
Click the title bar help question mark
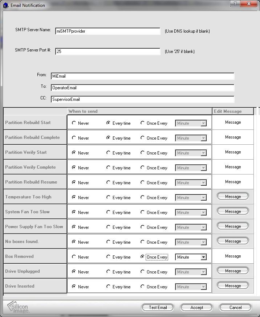point(235,4)
